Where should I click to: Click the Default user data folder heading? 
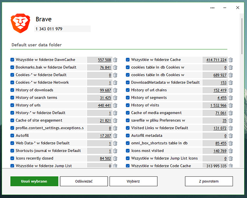click(36, 45)
